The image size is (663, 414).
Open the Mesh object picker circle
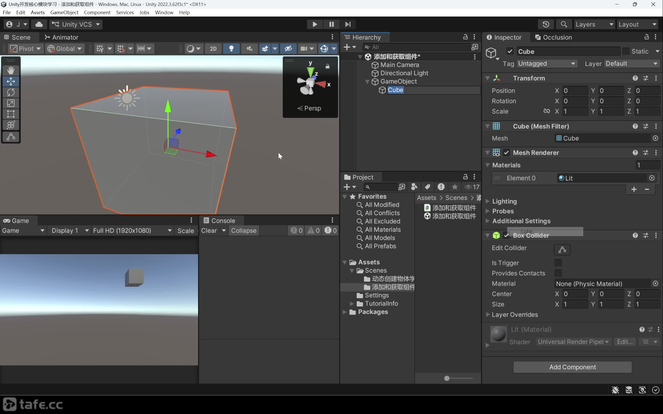click(655, 138)
